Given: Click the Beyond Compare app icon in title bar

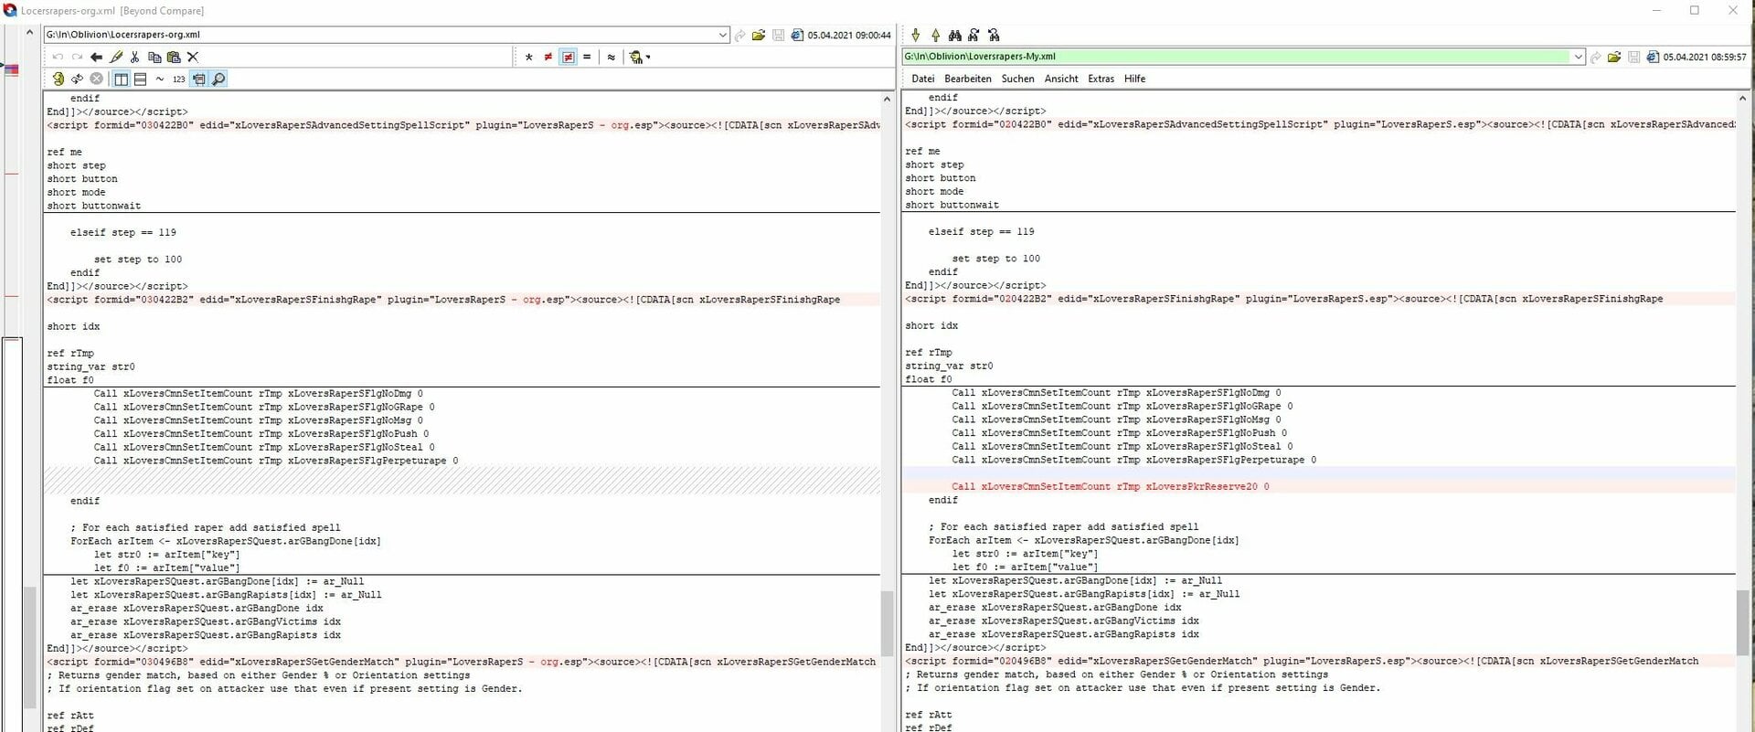Looking at the screenshot, I should click(10, 10).
